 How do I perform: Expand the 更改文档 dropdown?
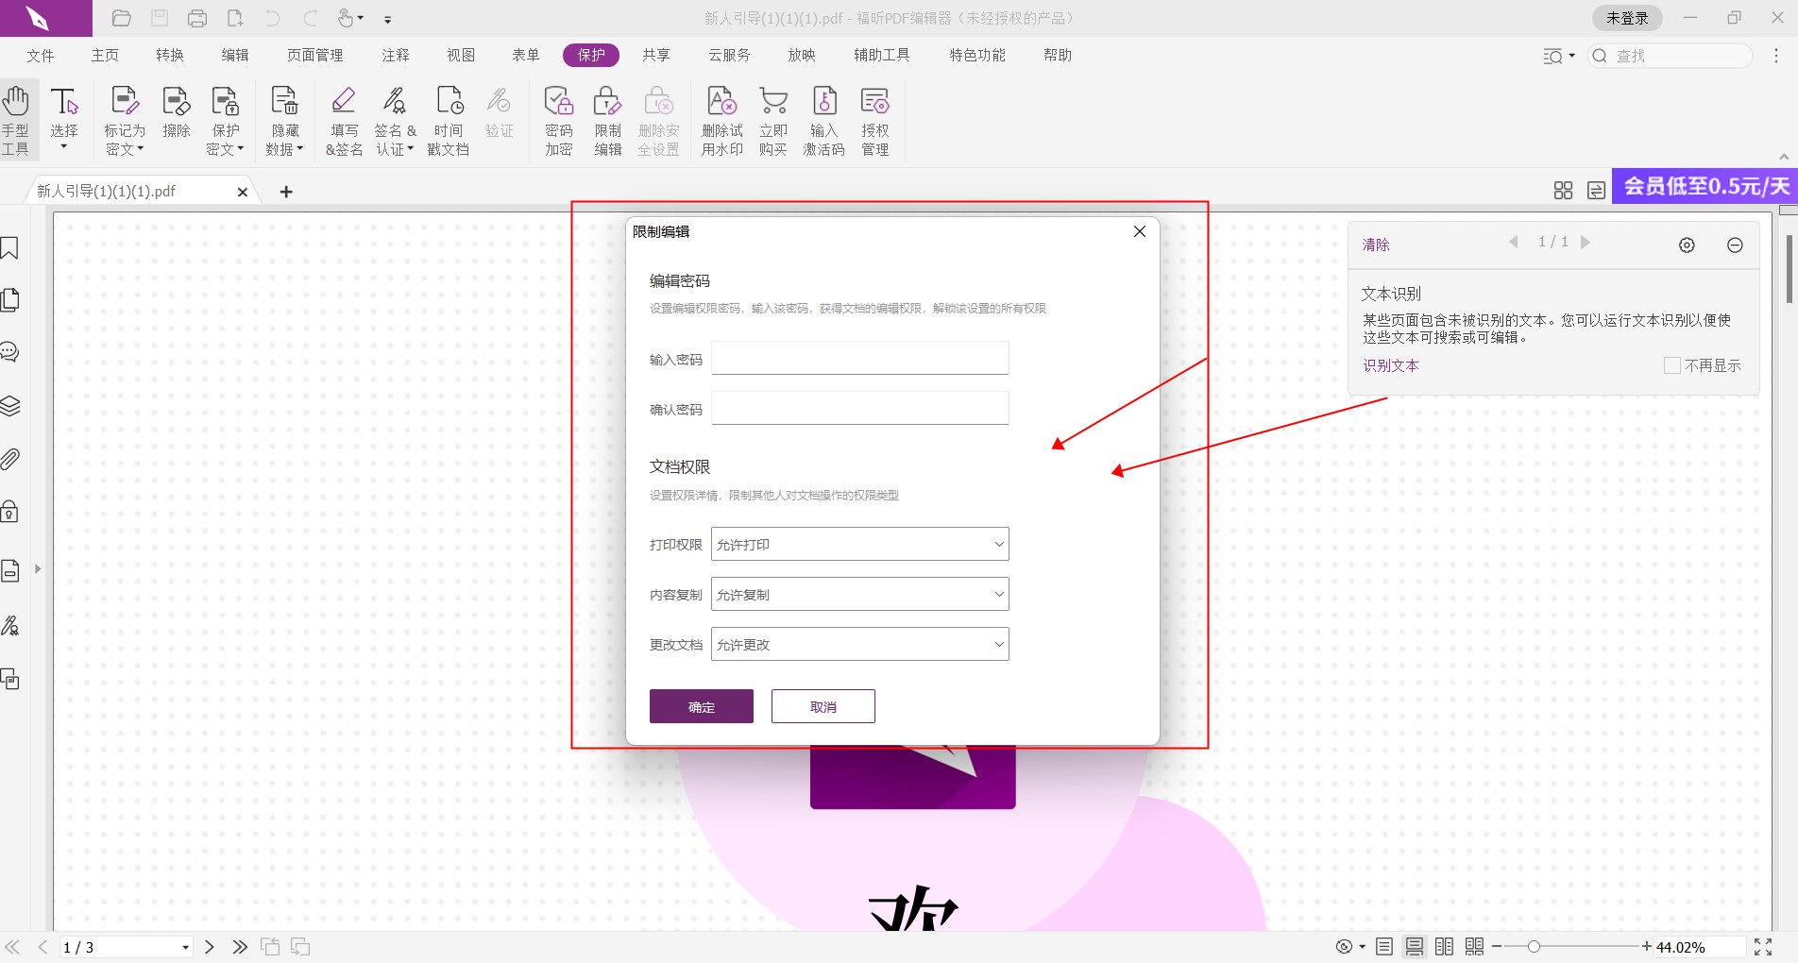tap(859, 645)
